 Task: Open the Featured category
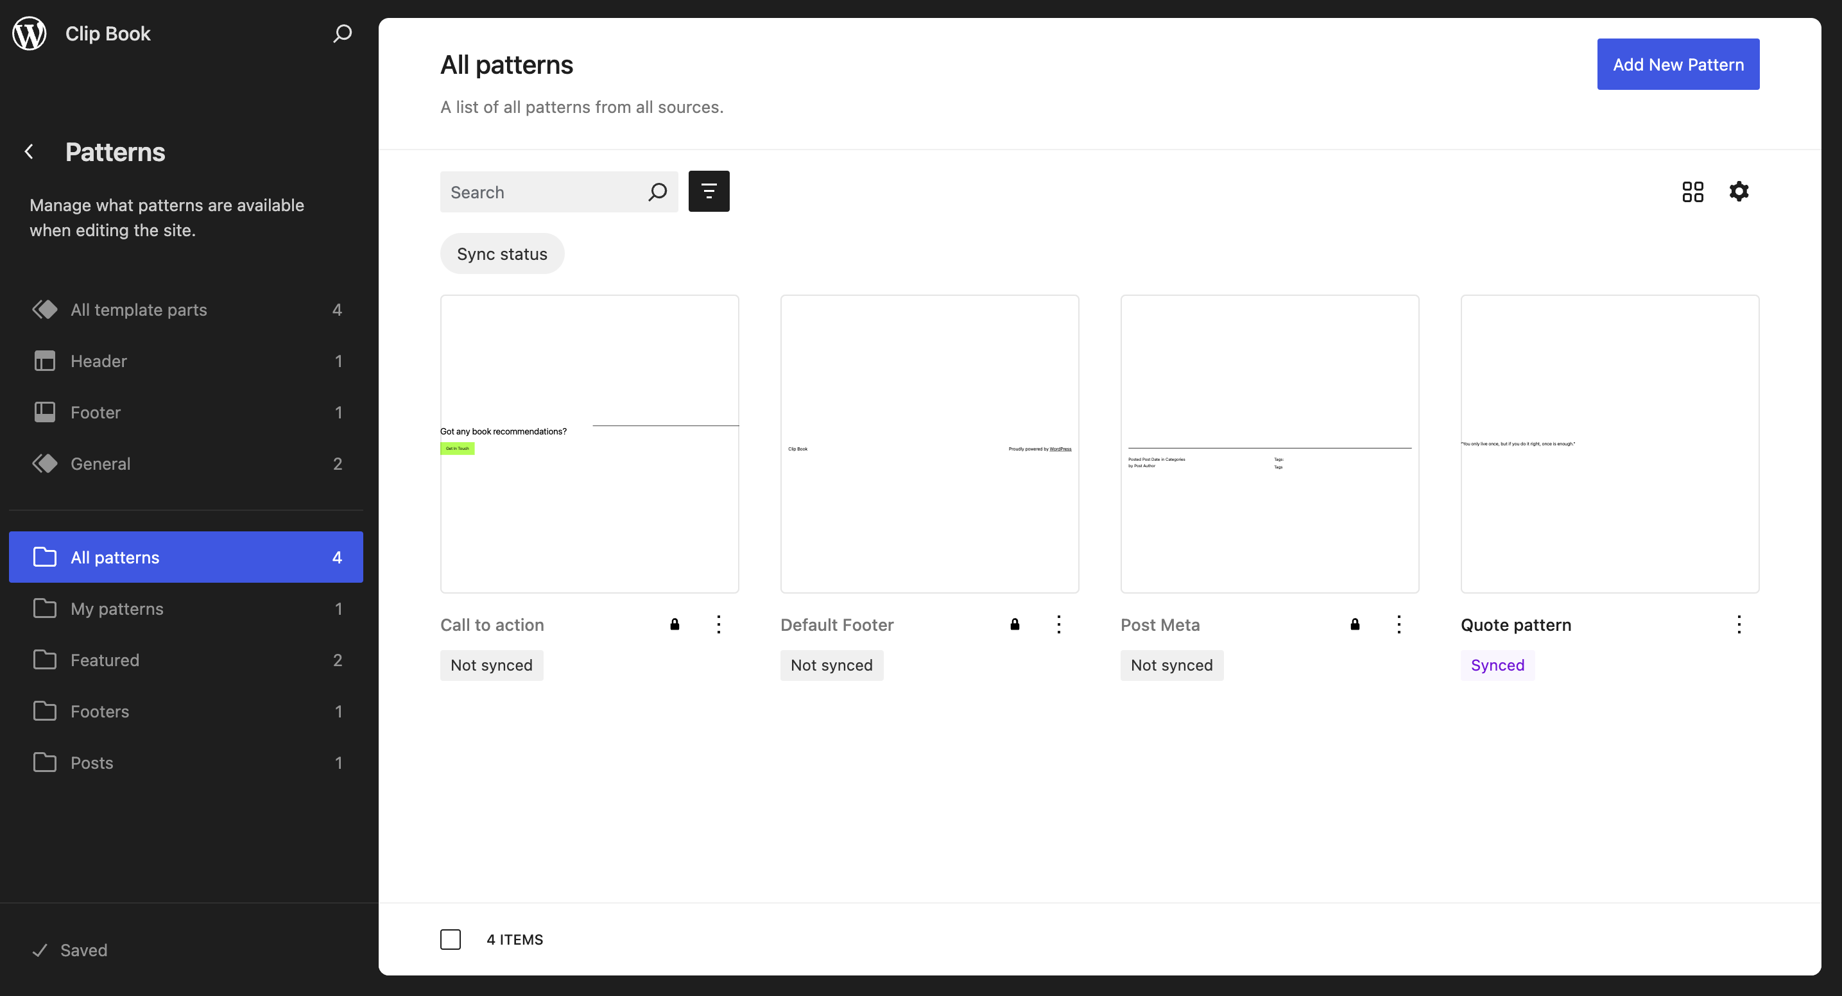click(x=186, y=660)
